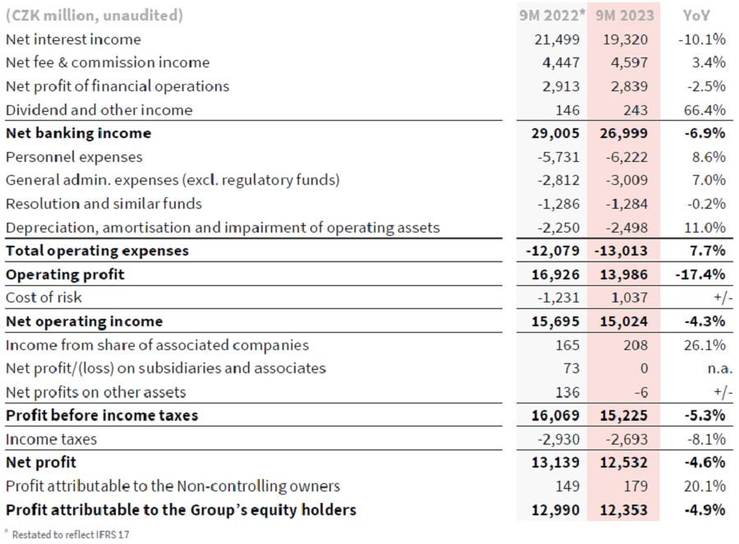
Task: Click the Net operating income label
Action: 85,321
